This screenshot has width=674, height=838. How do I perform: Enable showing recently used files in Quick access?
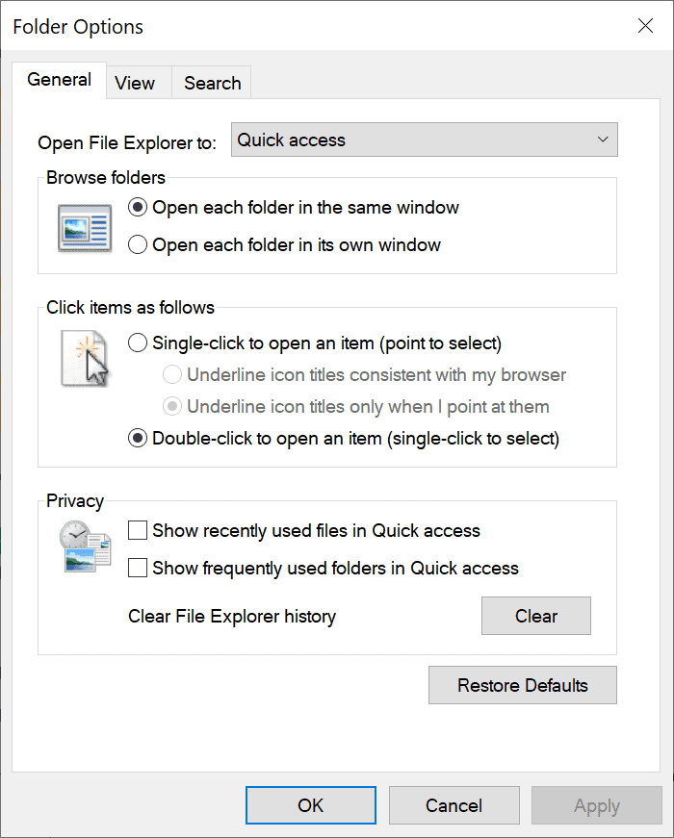coord(137,530)
